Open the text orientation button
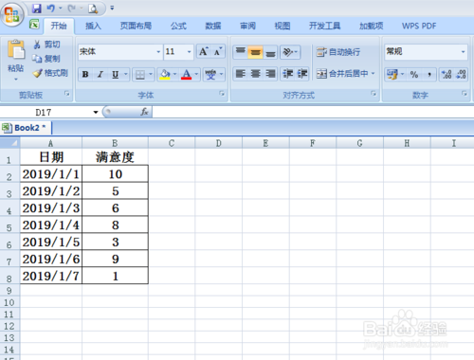474x360 pixels. (290, 52)
